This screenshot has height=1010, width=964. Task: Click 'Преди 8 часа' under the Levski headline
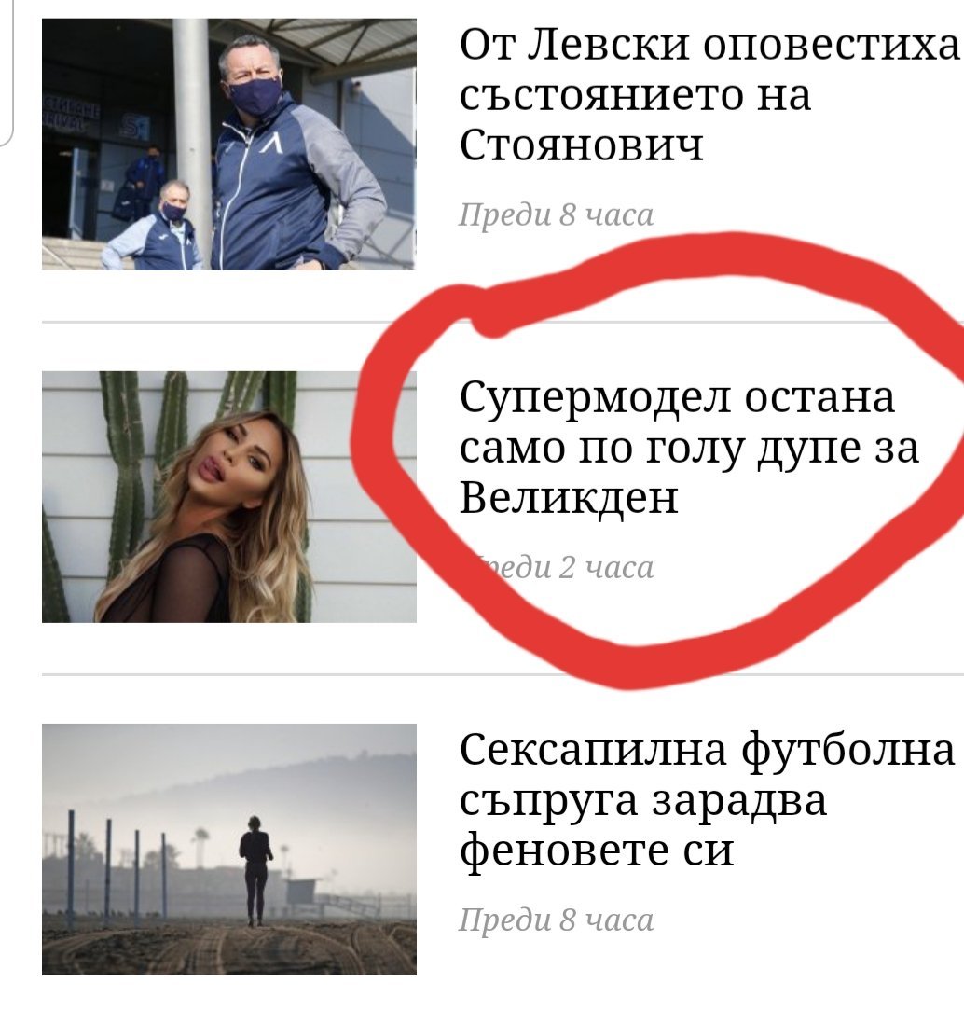[x=556, y=214]
